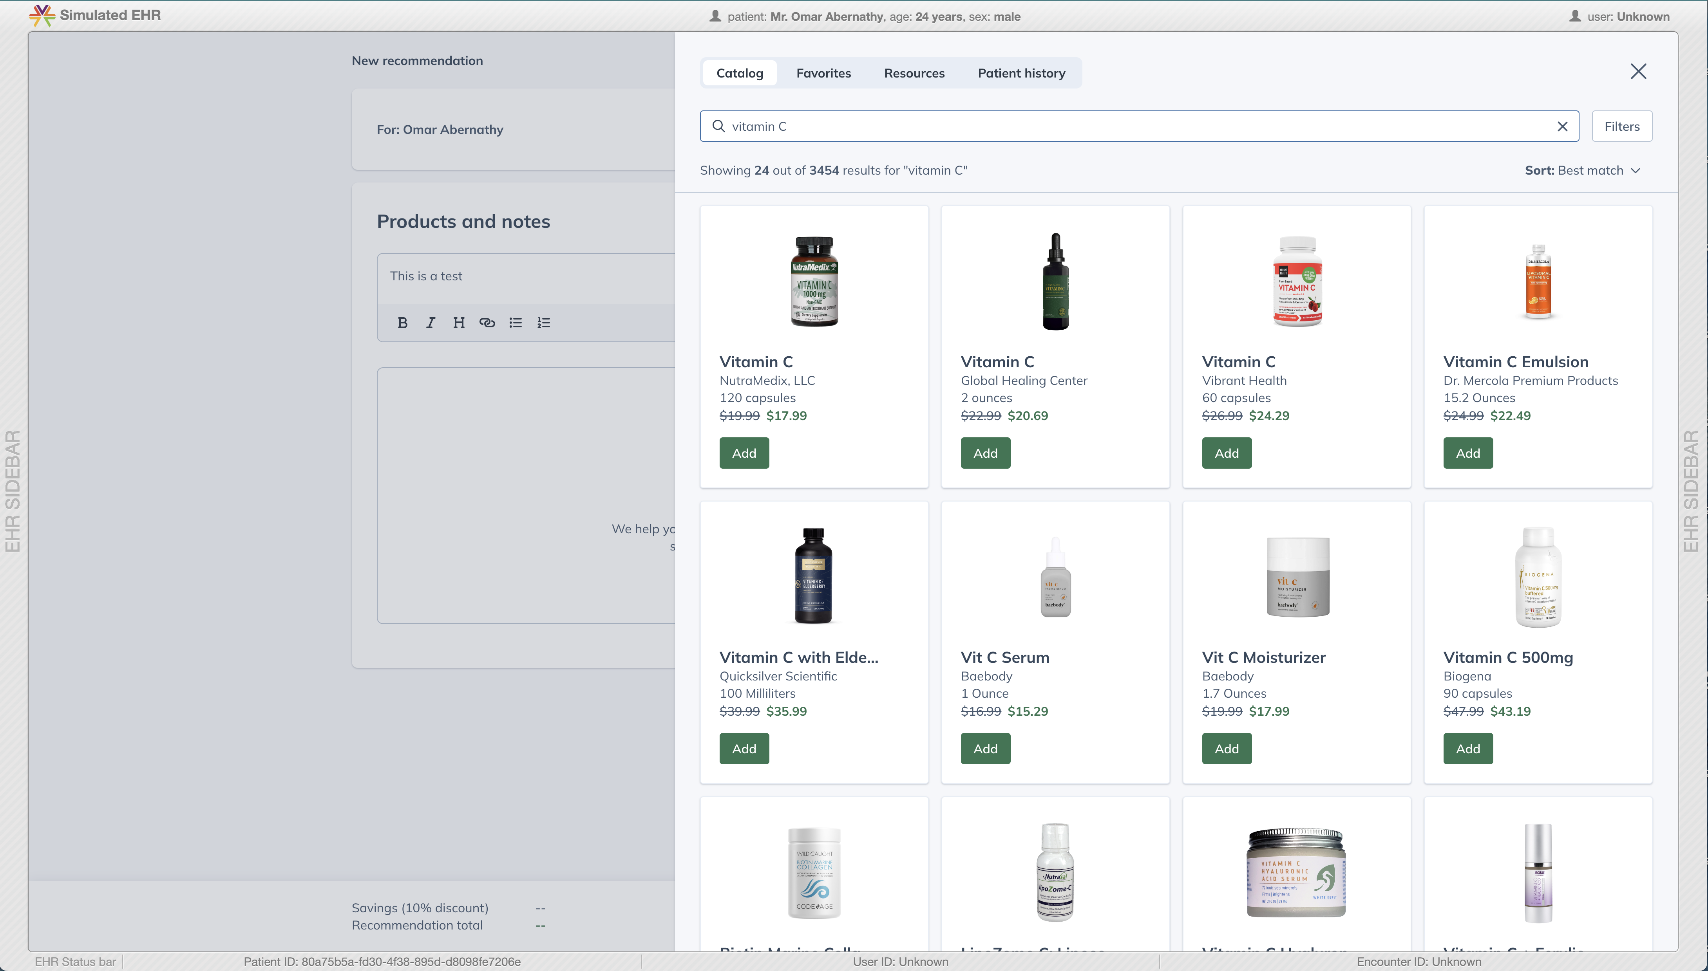Select the Patient ID in status bar
Image resolution: width=1708 pixels, height=971 pixels.
(x=382, y=962)
